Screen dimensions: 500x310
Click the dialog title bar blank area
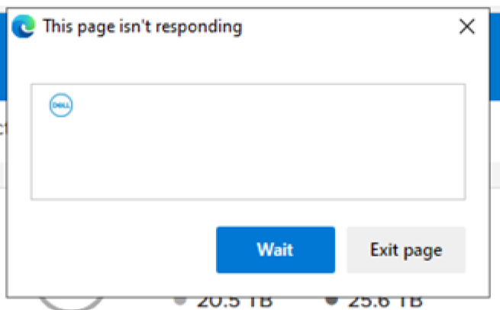tap(344, 27)
